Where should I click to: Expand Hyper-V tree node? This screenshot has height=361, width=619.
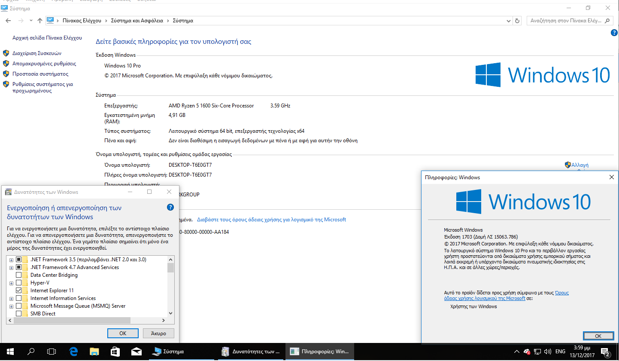11,283
